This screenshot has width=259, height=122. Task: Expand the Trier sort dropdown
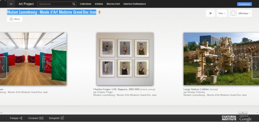tap(222, 13)
